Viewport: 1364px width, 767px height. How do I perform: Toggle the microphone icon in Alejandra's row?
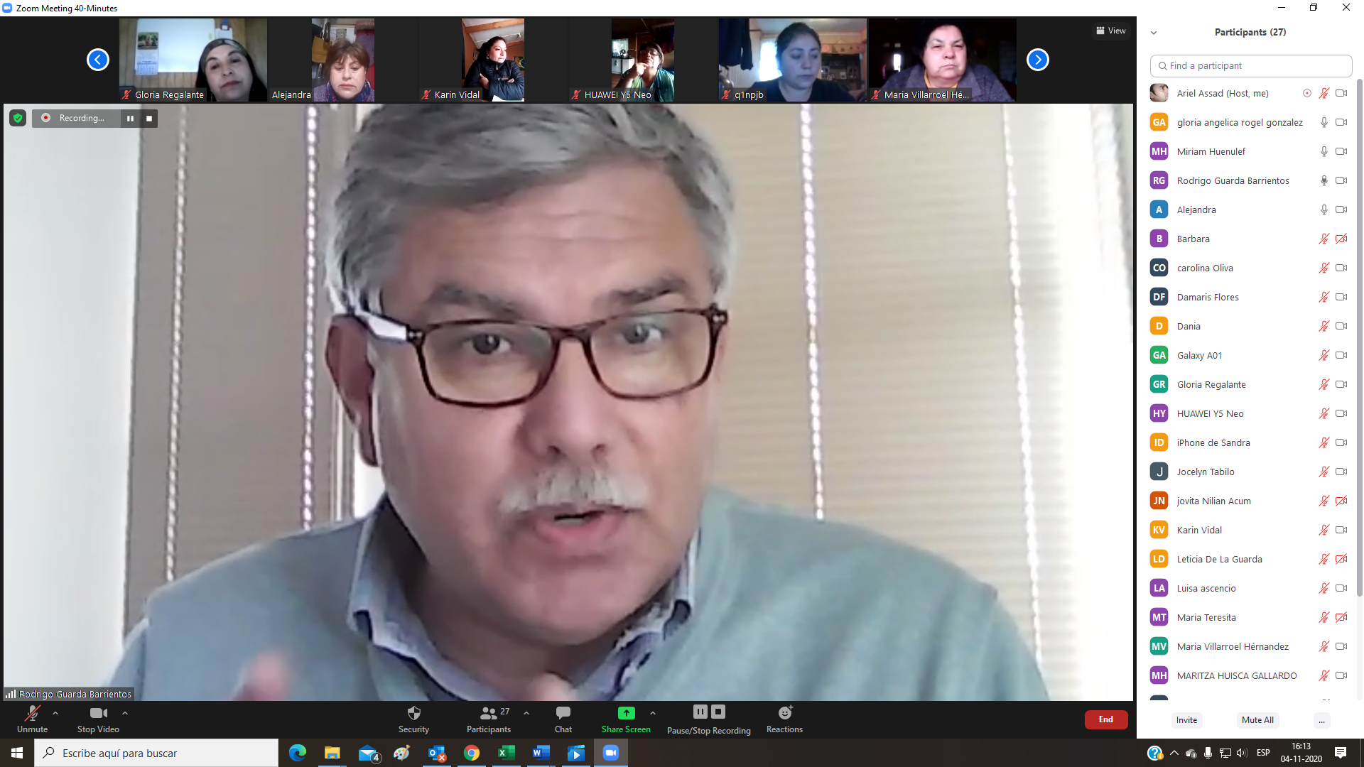point(1324,210)
